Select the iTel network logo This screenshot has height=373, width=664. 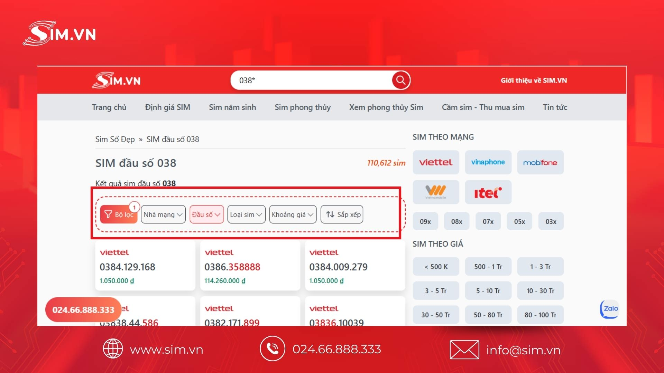pyautogui.click(x=488, y=192)
